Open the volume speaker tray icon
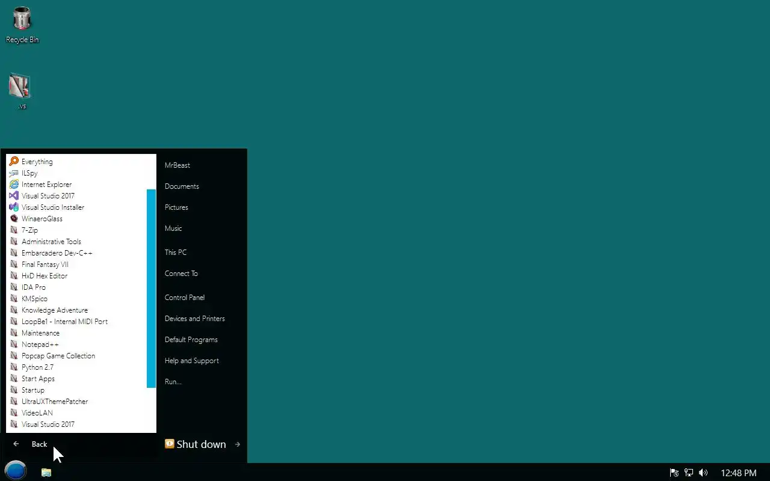770x481 pixels. [x=703, y=473]
